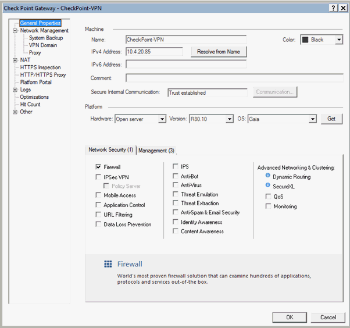Enable the IPSec VPN checkbox
Viewport: 350px width, 328px height.
click(x=99, y=177)
